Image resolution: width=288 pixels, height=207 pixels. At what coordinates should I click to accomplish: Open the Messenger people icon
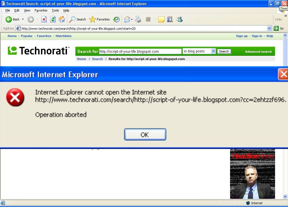tap(179, 19)
